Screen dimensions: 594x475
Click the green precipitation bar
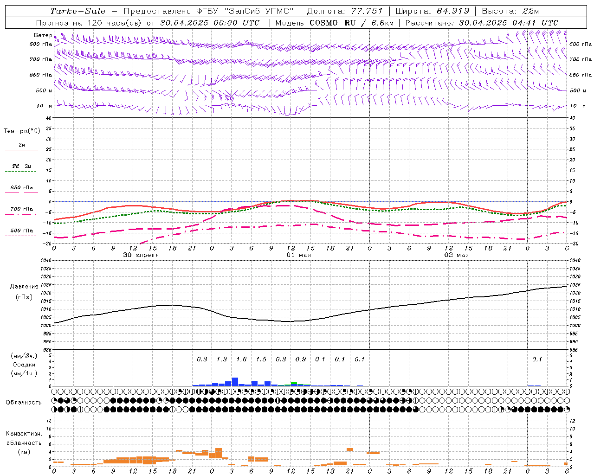pos(294,383)
